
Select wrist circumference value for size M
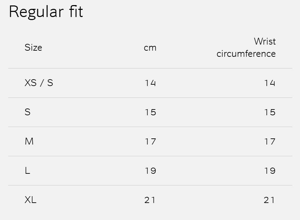click(x=269, y=141)
